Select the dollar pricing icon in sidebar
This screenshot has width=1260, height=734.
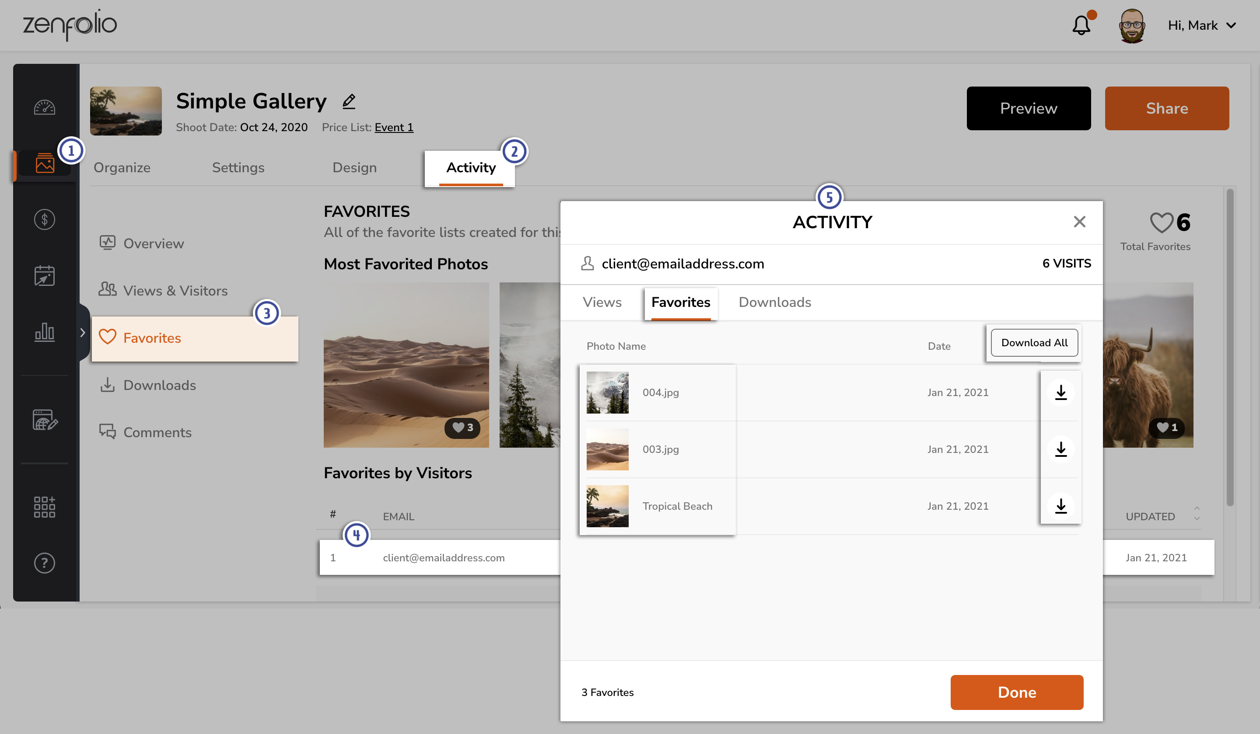click(x=45, y=219)
